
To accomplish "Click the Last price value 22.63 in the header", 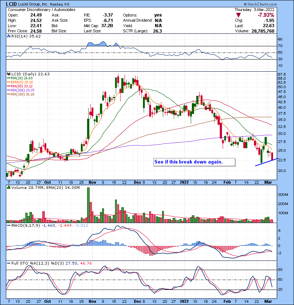I will [269, 26].
